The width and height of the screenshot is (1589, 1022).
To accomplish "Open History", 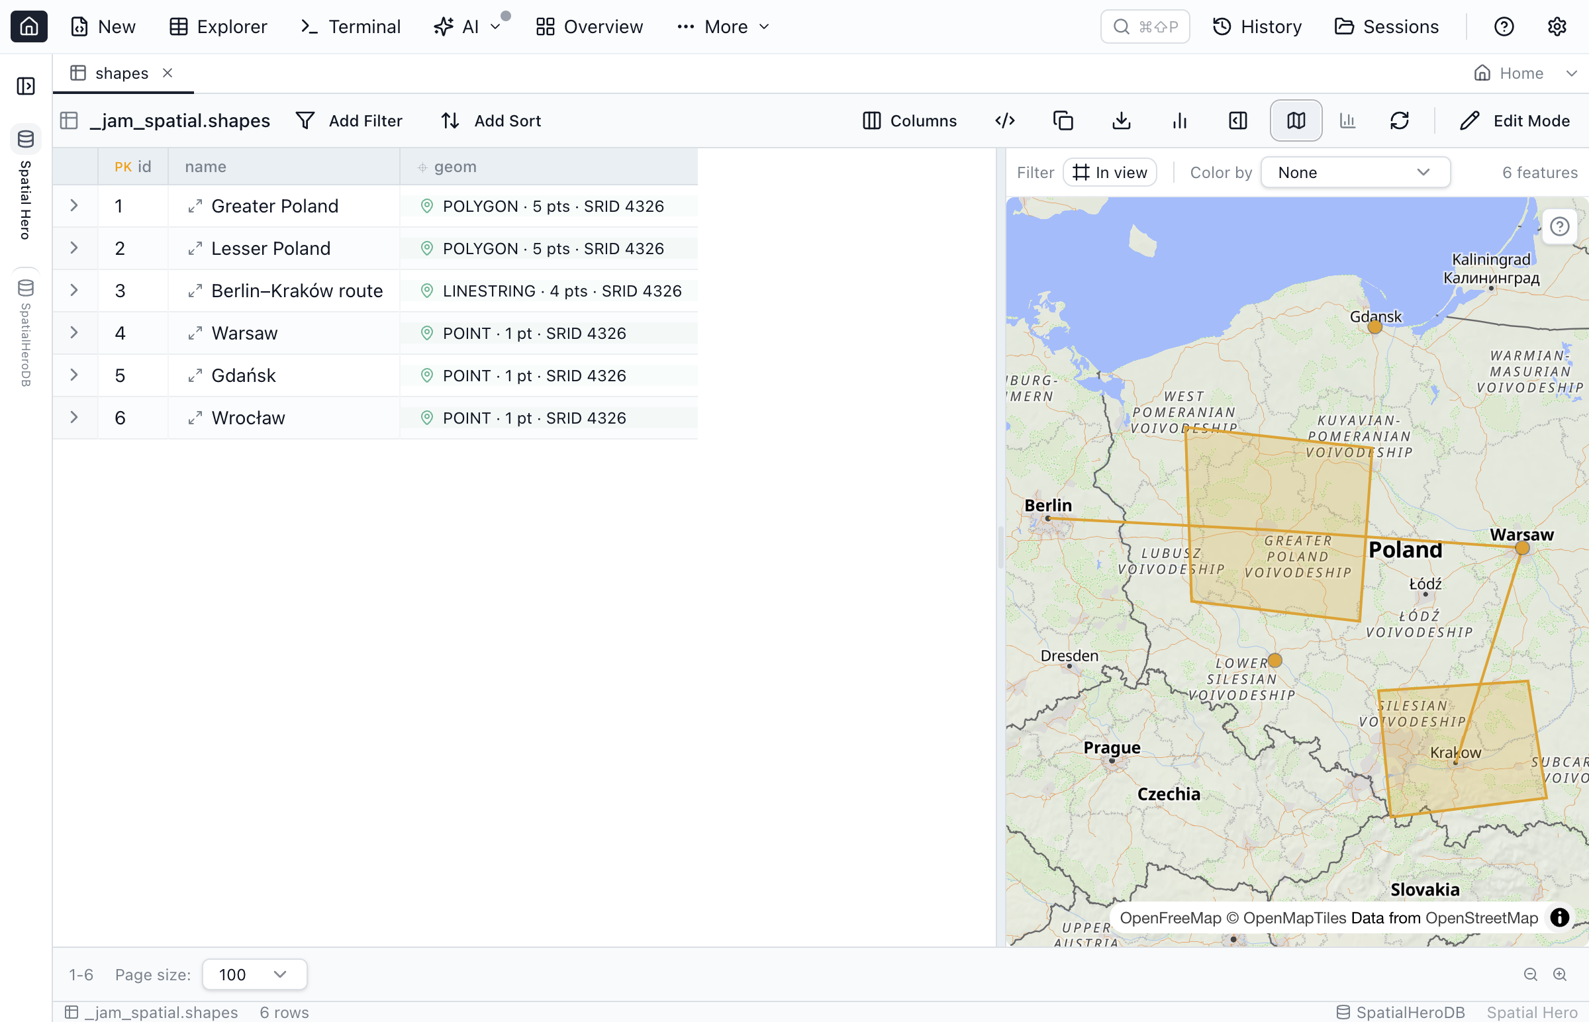I will click(1257, 26).
